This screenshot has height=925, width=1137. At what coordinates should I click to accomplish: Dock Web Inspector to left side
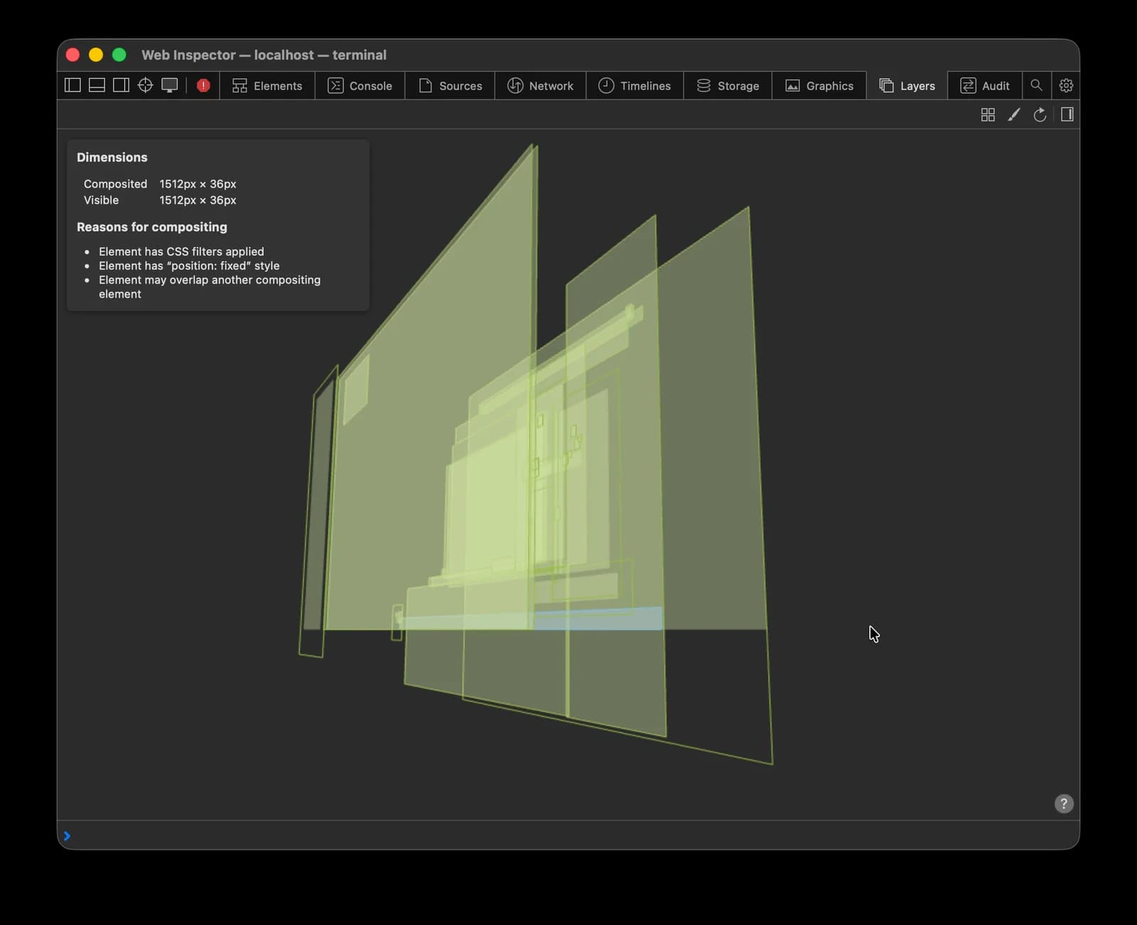[72, 85]
